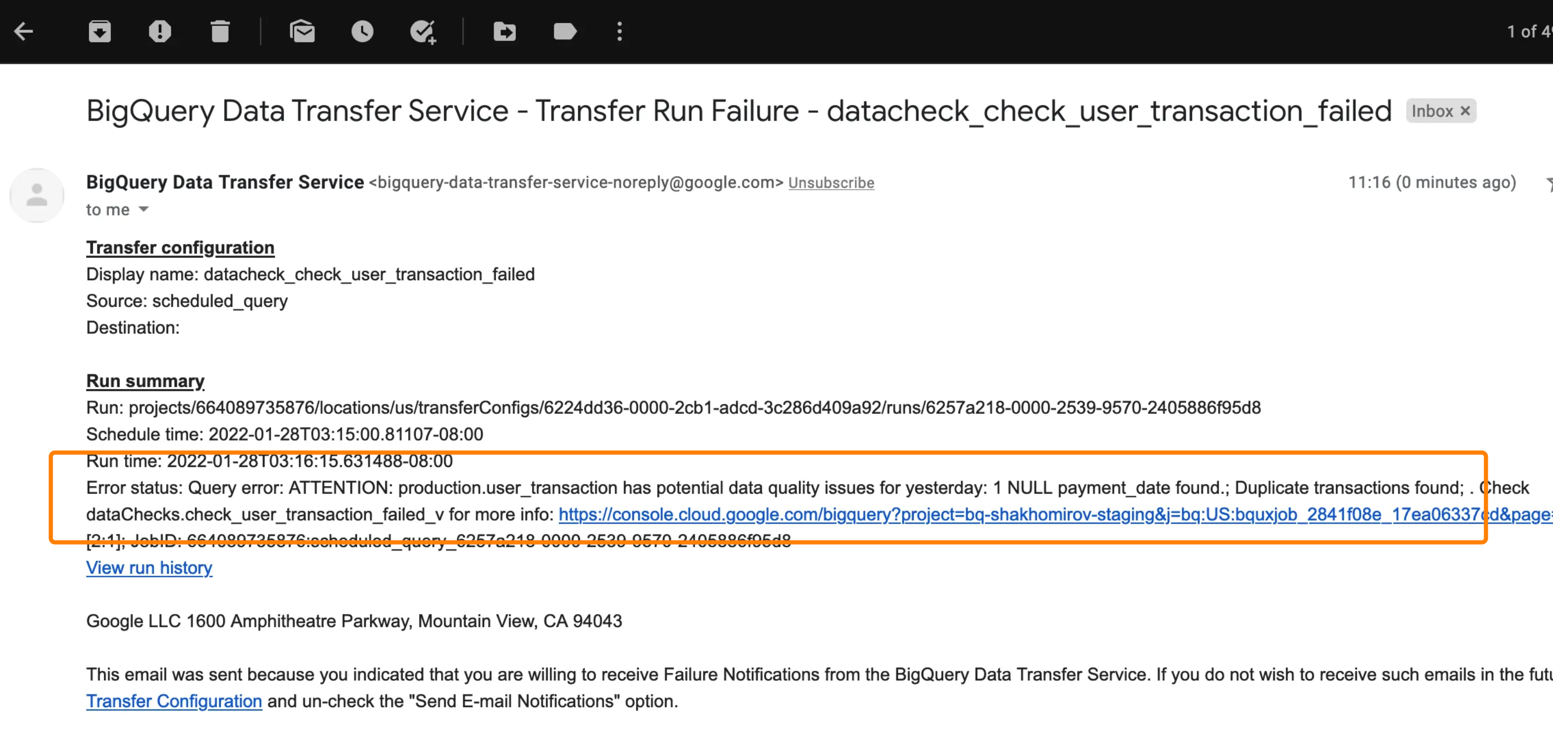The height and width of the screenshot is (756, 1553).
Task: Add this email to Tasks
Action: coord(423,32)
